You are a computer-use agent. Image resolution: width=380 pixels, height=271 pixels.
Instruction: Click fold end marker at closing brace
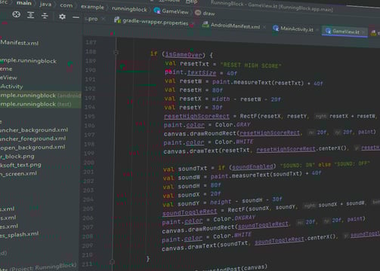click(112, 262)
